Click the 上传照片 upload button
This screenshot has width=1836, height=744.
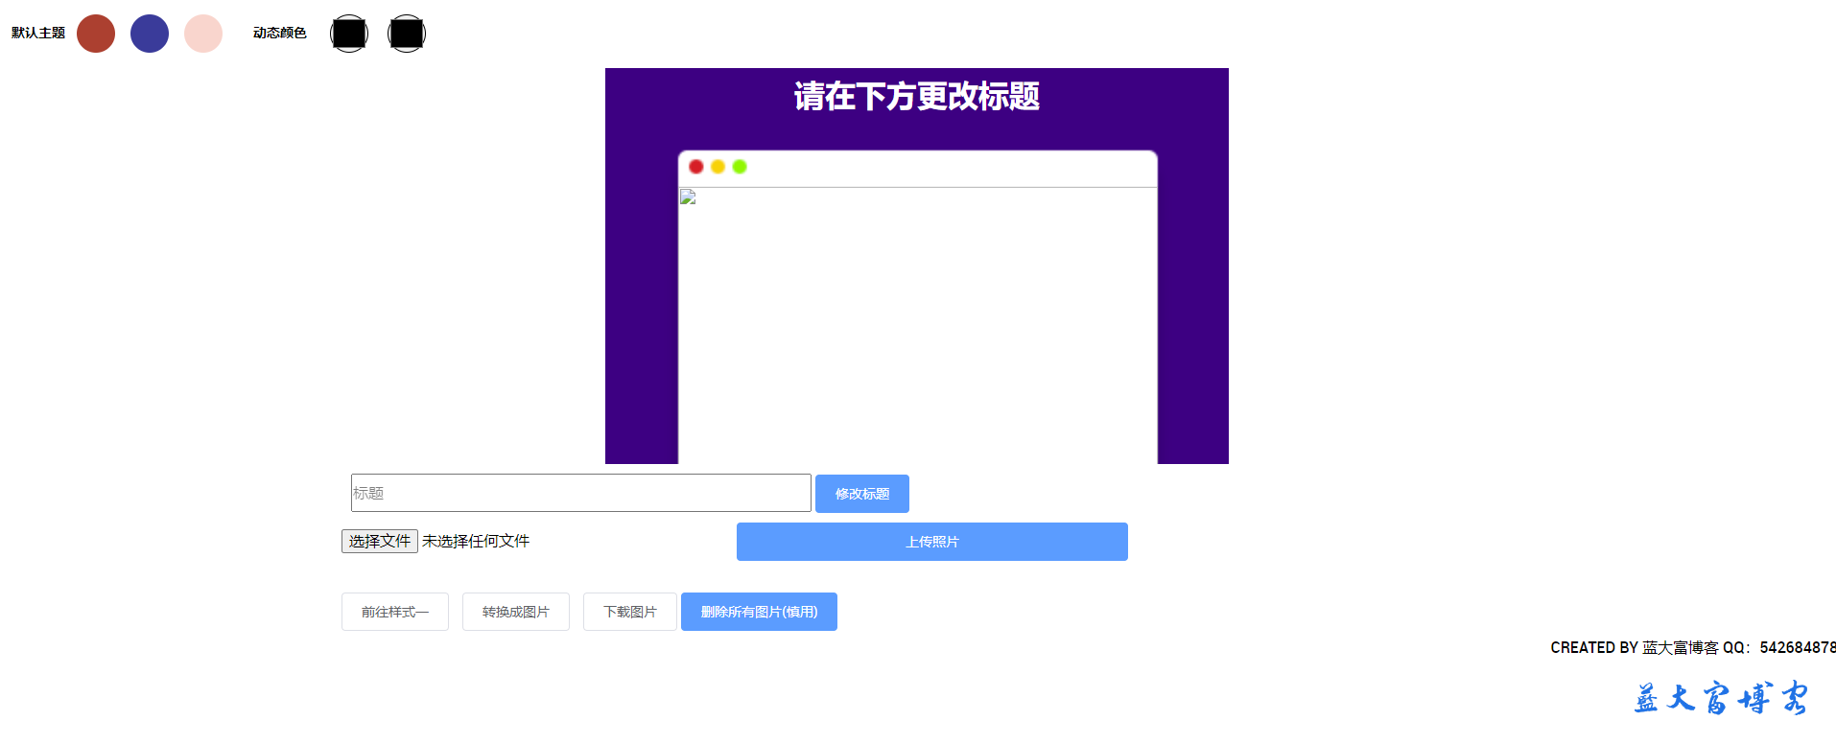click(x=932, y=542)
